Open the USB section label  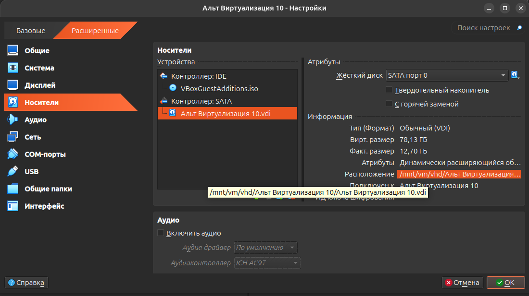[x=32, y=172]
